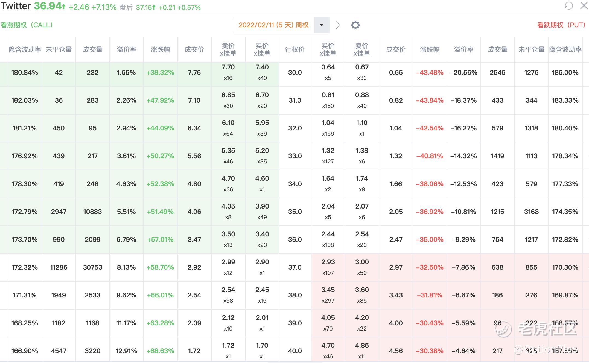The width and height of the screenshot is (589, 363).
Task: Click put change -35.00% cell
Action: [x=430, y=240]
